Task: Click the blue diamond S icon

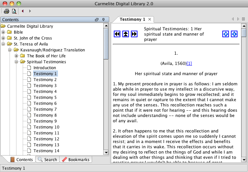Action: pyautogui.click(x=234, y=34)
